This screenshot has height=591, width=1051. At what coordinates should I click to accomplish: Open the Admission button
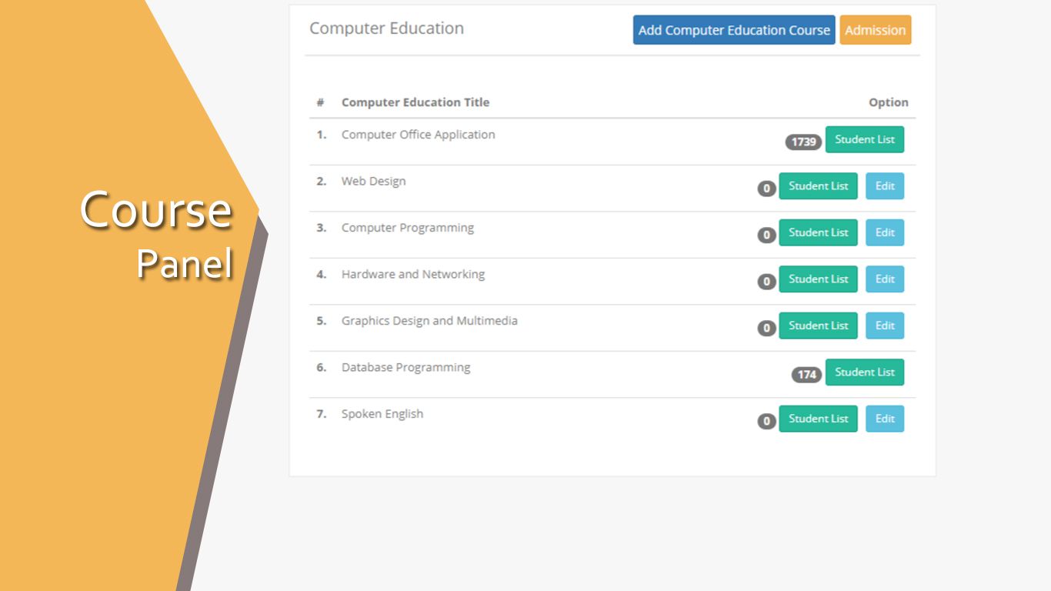[x=875, y=30]
